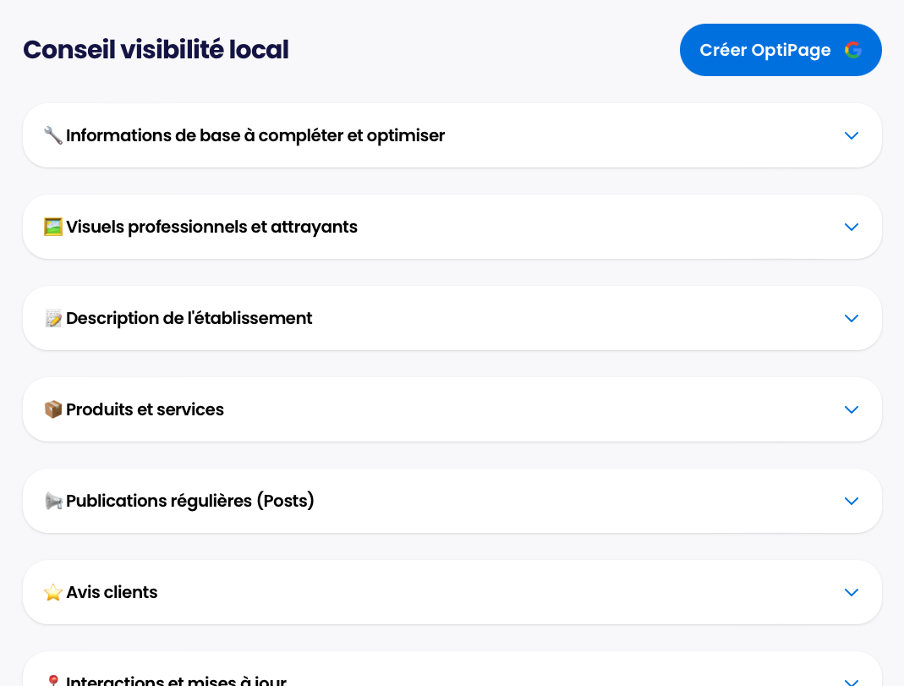Screen dimensions: 904x686
Task: Click the 'Conseil visibilité local' heading
Action: [x=156, y=50]
